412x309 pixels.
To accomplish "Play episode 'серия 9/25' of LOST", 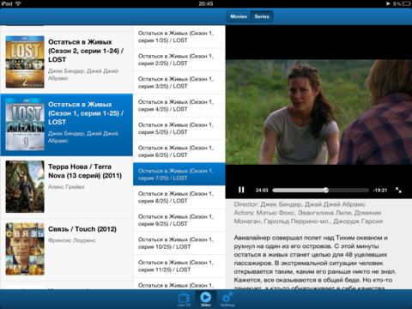I will coord(179,220).
